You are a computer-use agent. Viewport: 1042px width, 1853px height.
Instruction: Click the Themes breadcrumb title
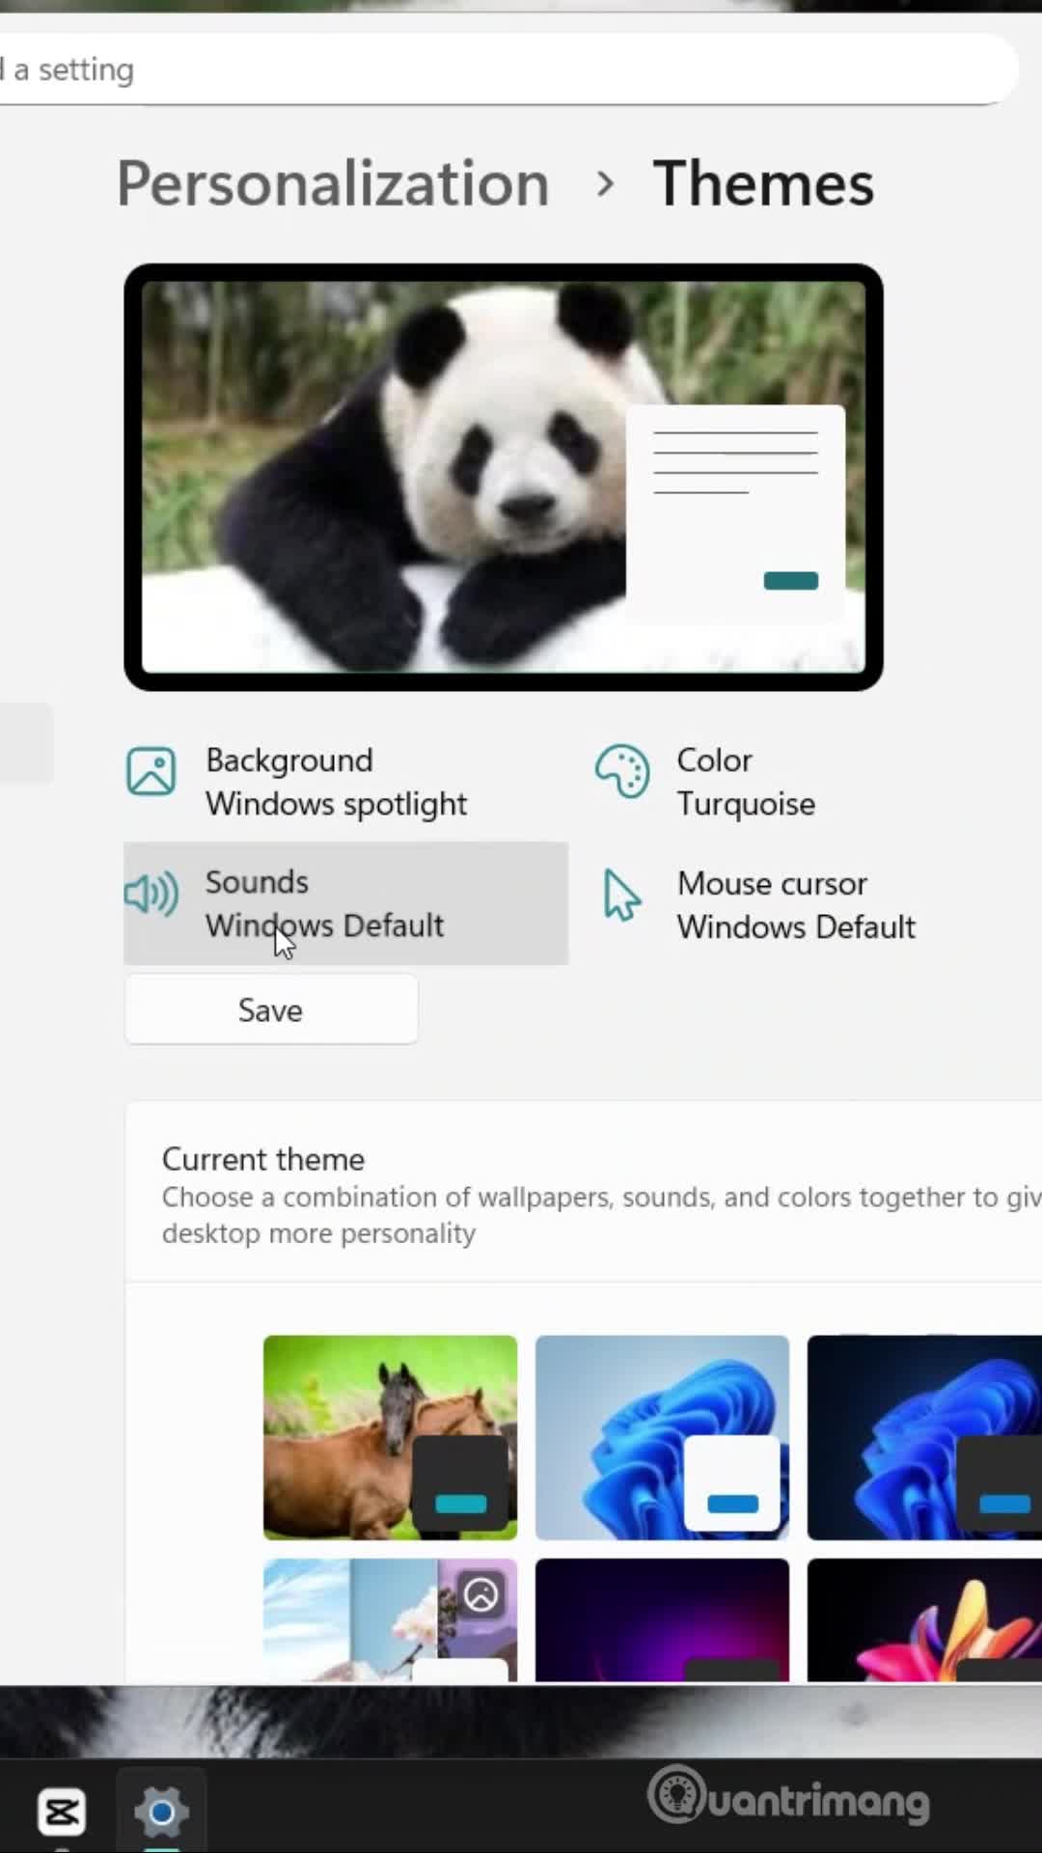point(763,183)
